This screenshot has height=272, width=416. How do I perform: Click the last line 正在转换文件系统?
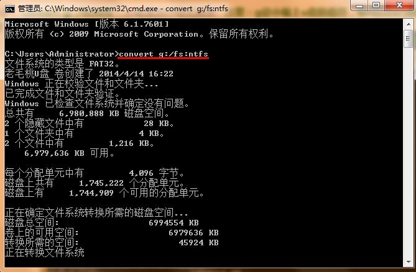coord(45,252)
